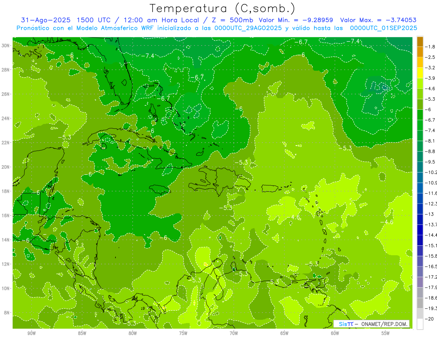Click the colorbar label -17.2
Viewport: 437px width, 338px height.
click(431, 277)
